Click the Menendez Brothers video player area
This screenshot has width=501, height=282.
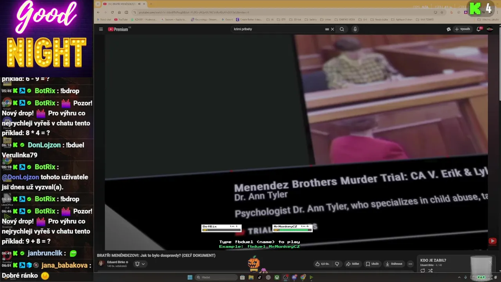pos(296,142)
